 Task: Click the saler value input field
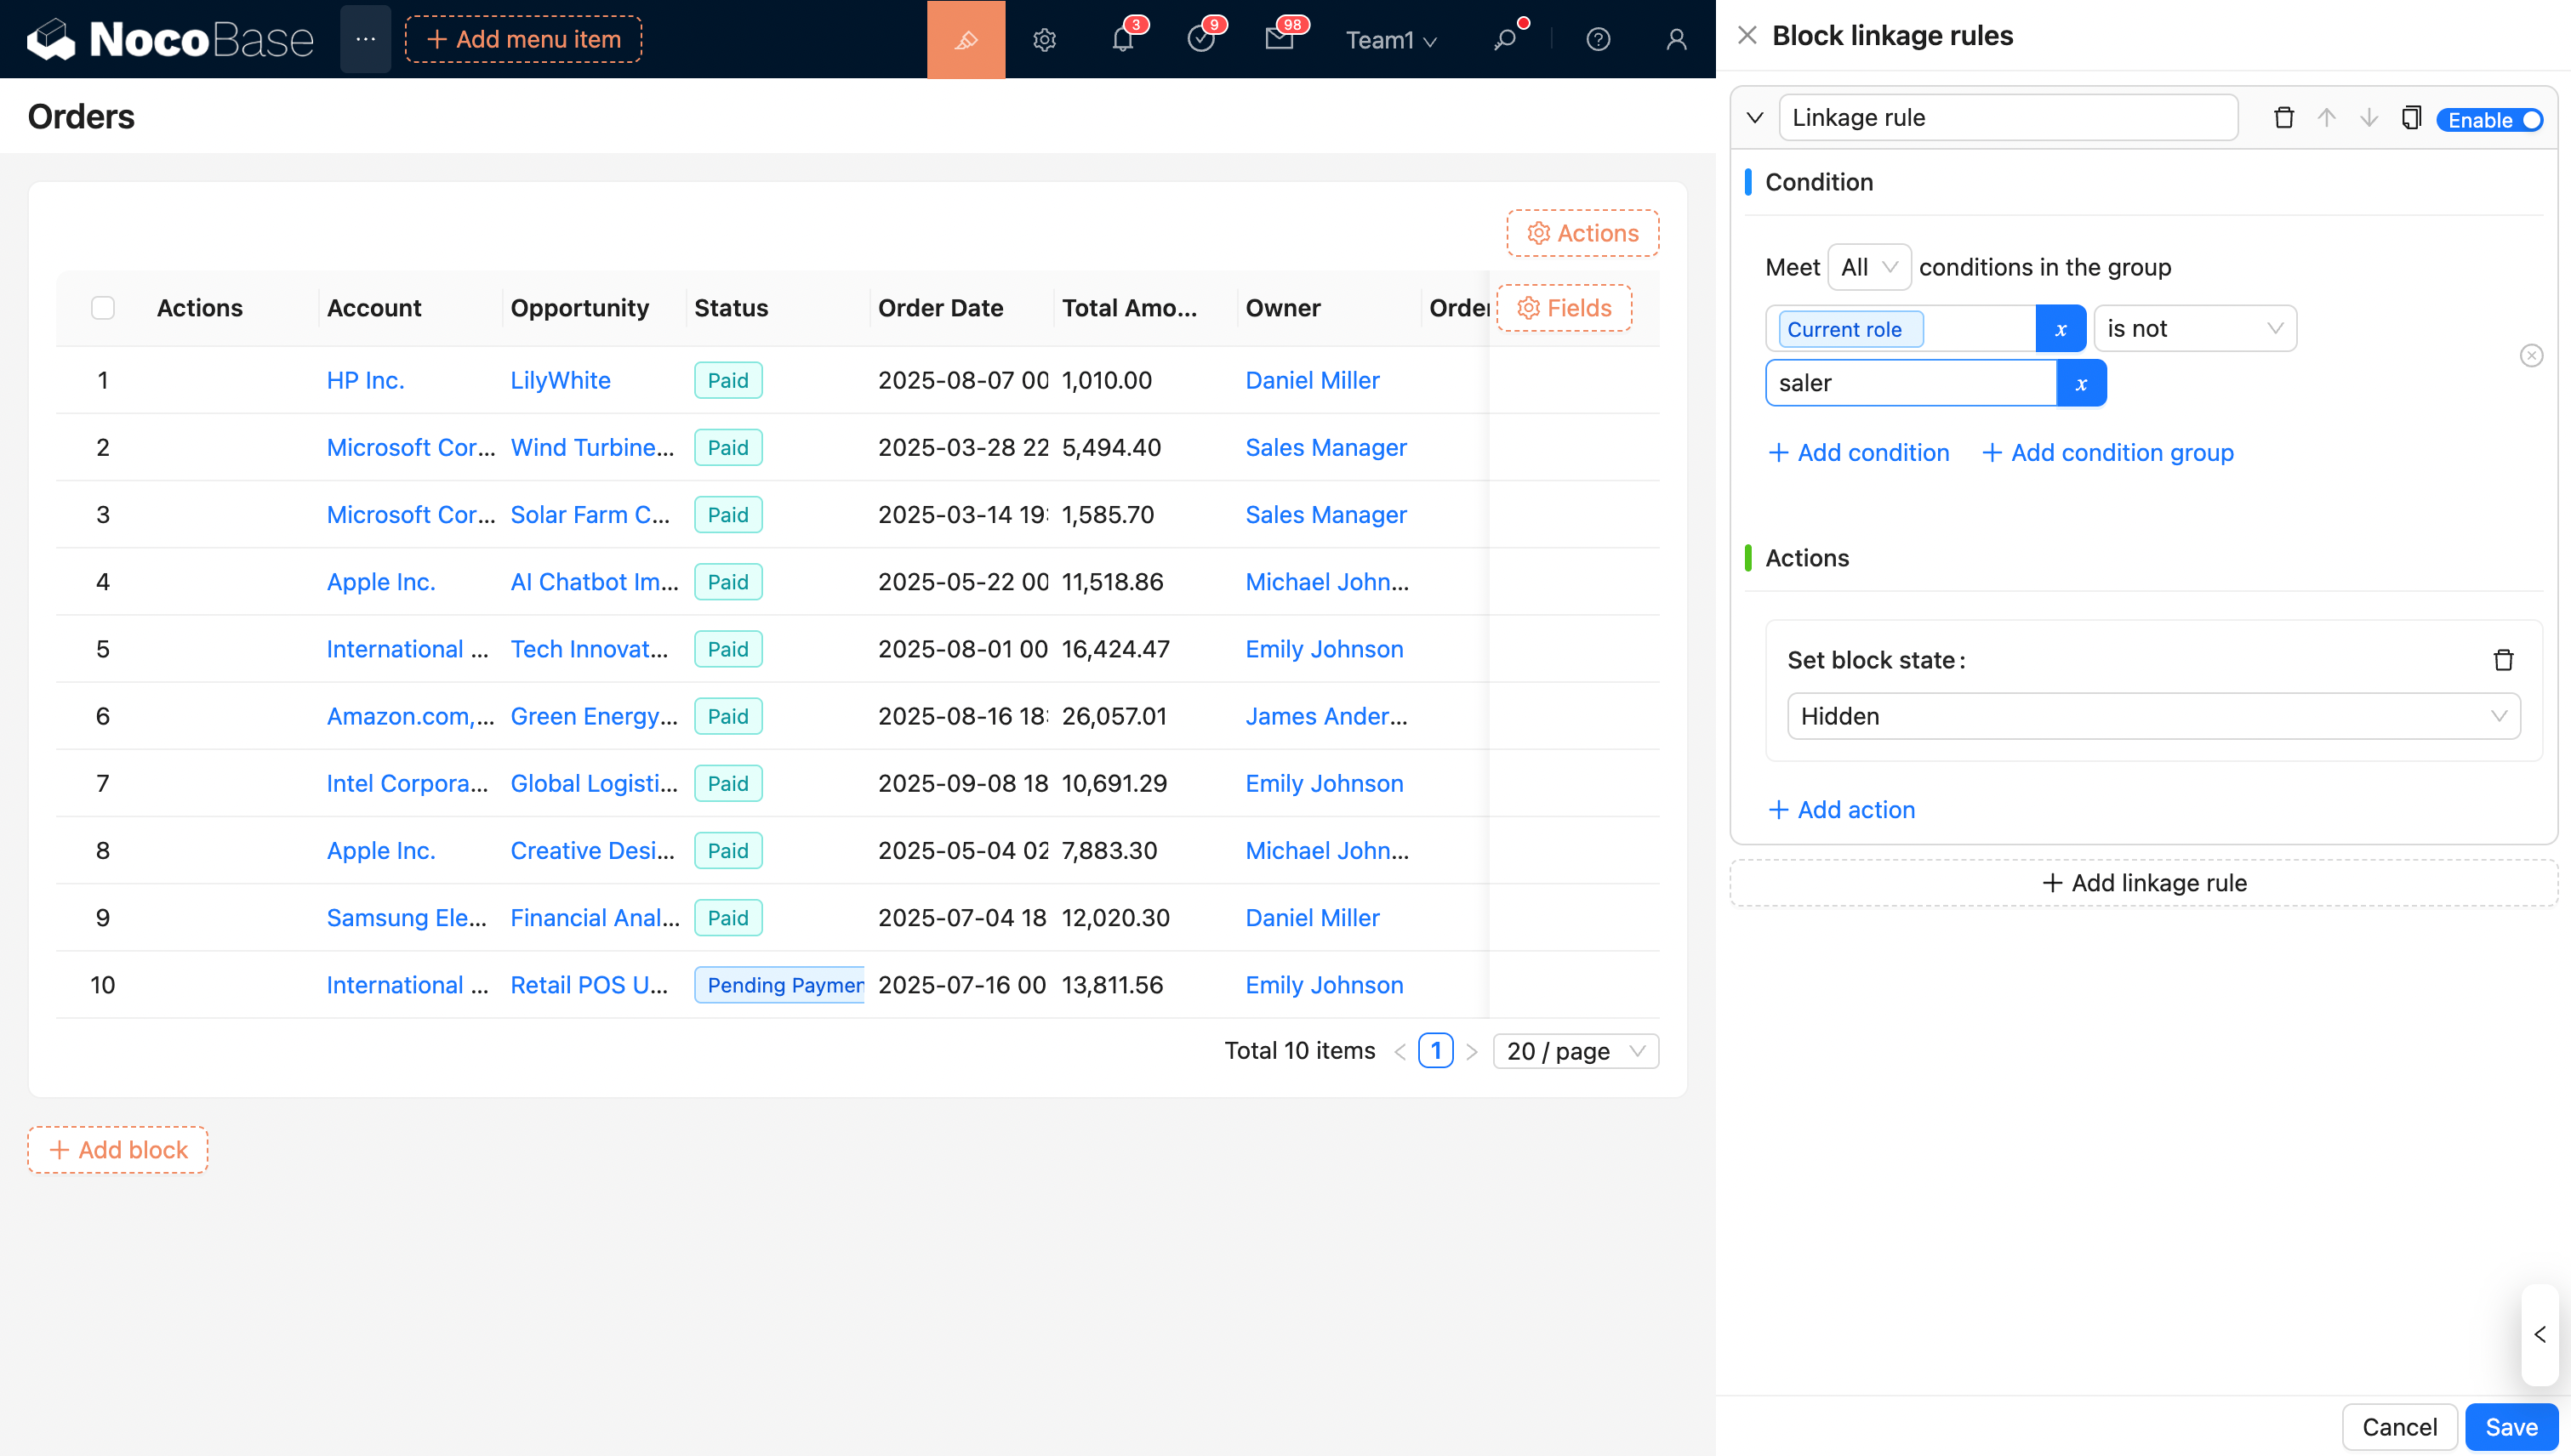[1910, 383]
